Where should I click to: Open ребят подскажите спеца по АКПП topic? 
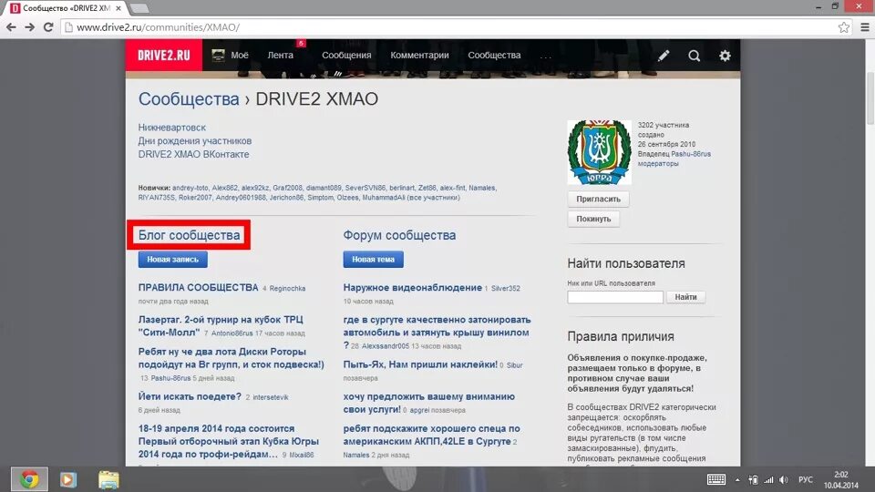click(x=431, y=435)
